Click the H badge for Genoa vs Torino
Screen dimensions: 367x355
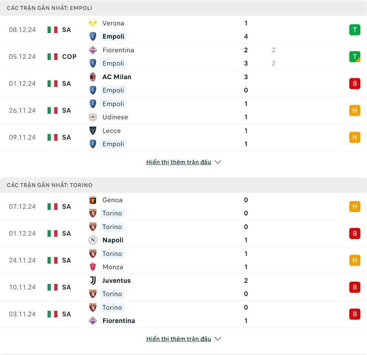(354, 207)
